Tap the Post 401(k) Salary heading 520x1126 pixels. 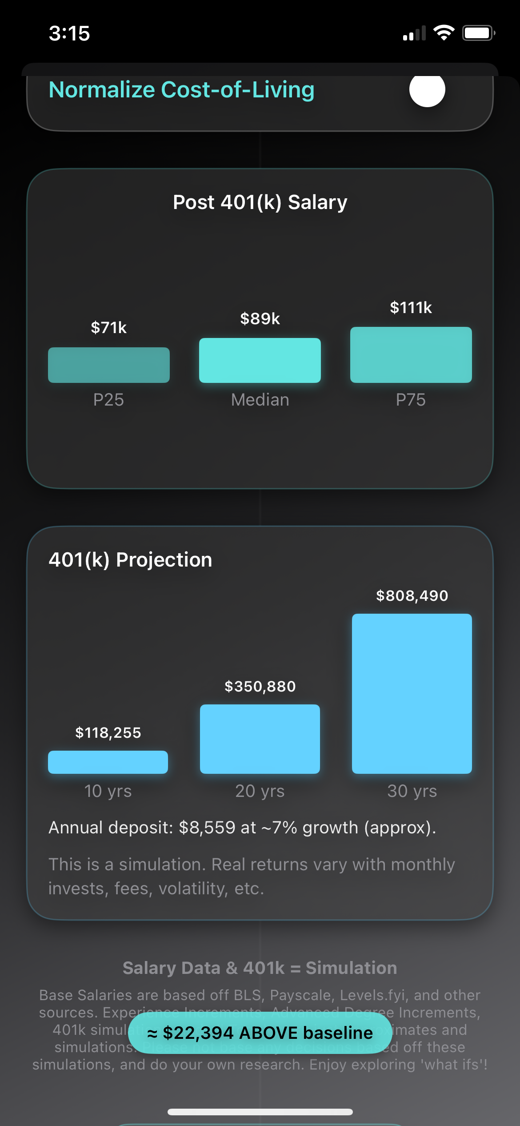(x=260, y=202)
